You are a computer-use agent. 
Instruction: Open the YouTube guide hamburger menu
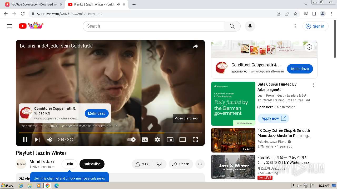(x=9, y=26)
